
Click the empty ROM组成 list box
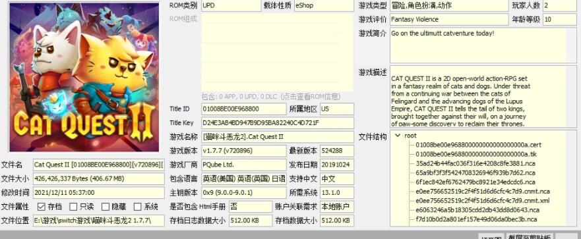(277, 53)
